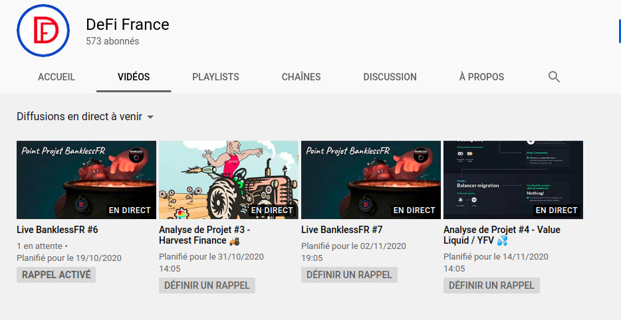Open the Live BanklessFR #6 thumbnail

(86, 180)
